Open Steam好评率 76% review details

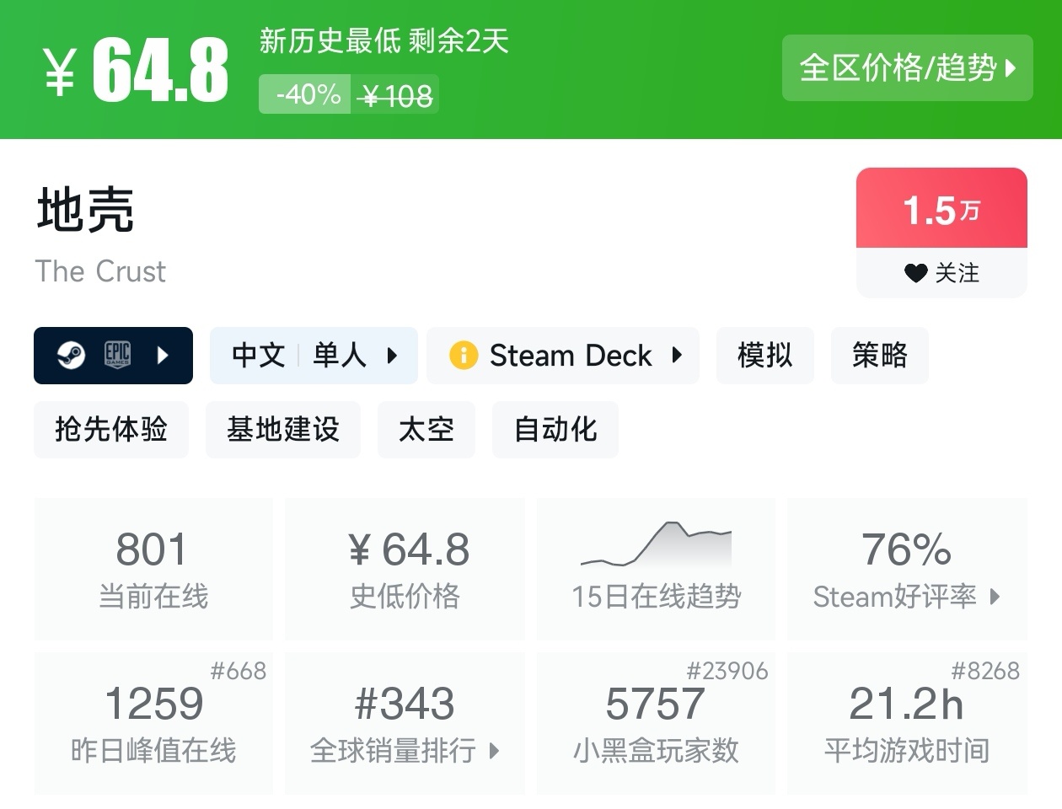tap(907, 569)
